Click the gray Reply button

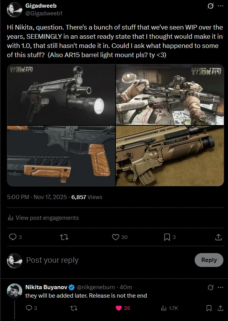pos(209,260)
